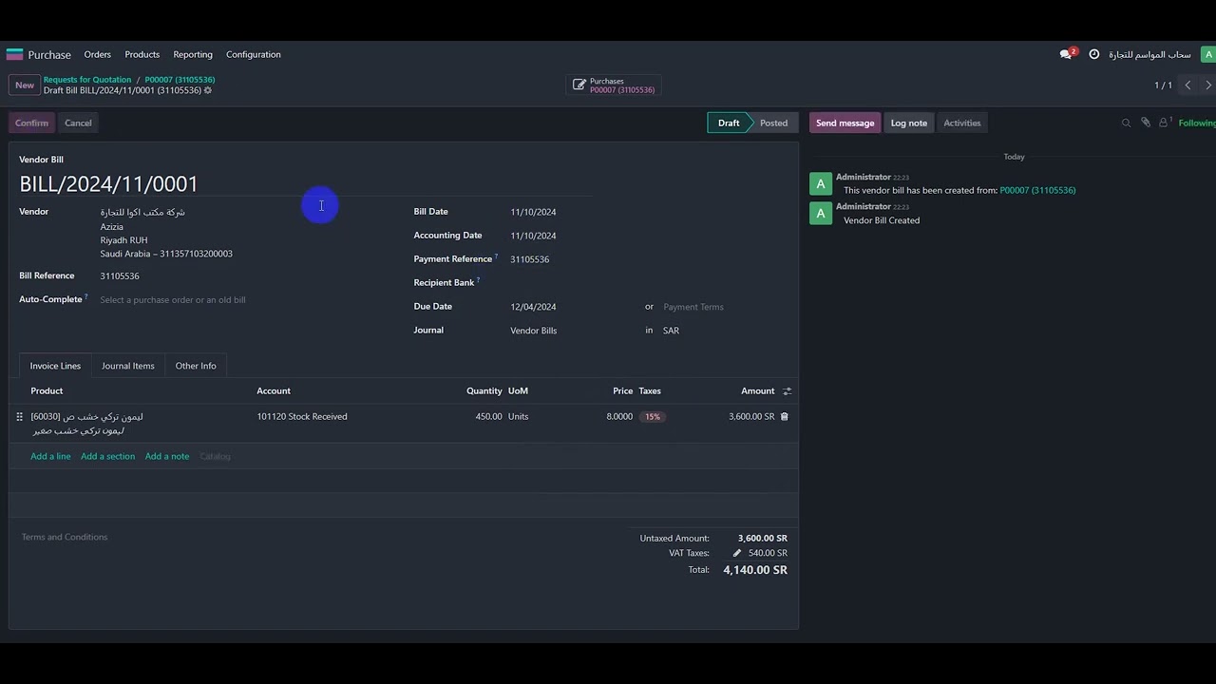Image resolution: width=1216 pixels, height=684 pixels.
Task: Click the line drag handle icon
Action: [x=19, y=416]
